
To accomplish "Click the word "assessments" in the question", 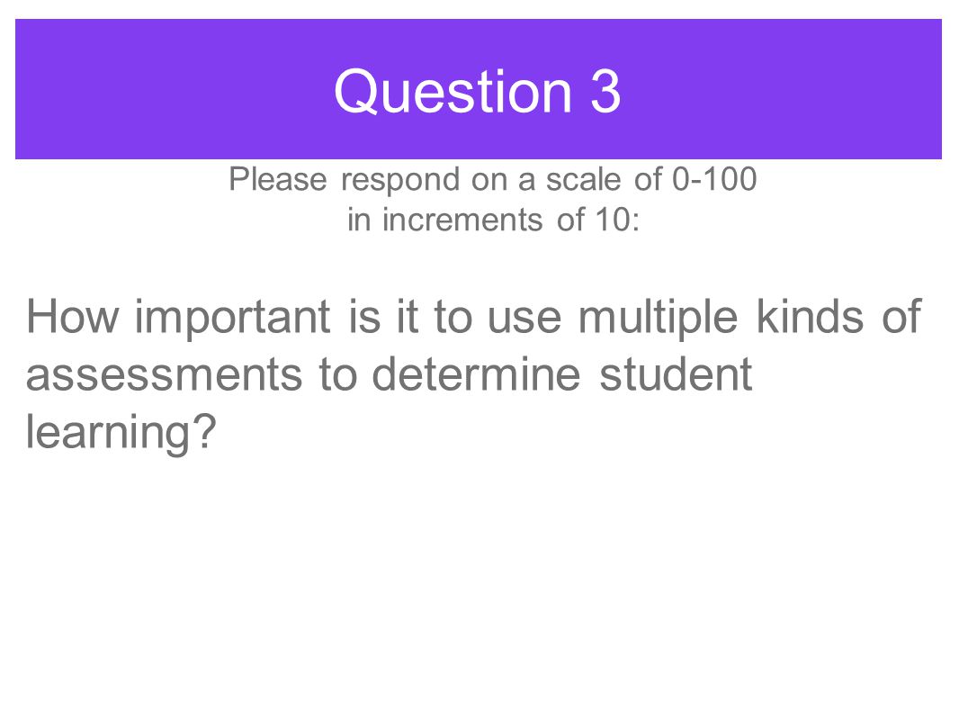I will click(164, 375).
